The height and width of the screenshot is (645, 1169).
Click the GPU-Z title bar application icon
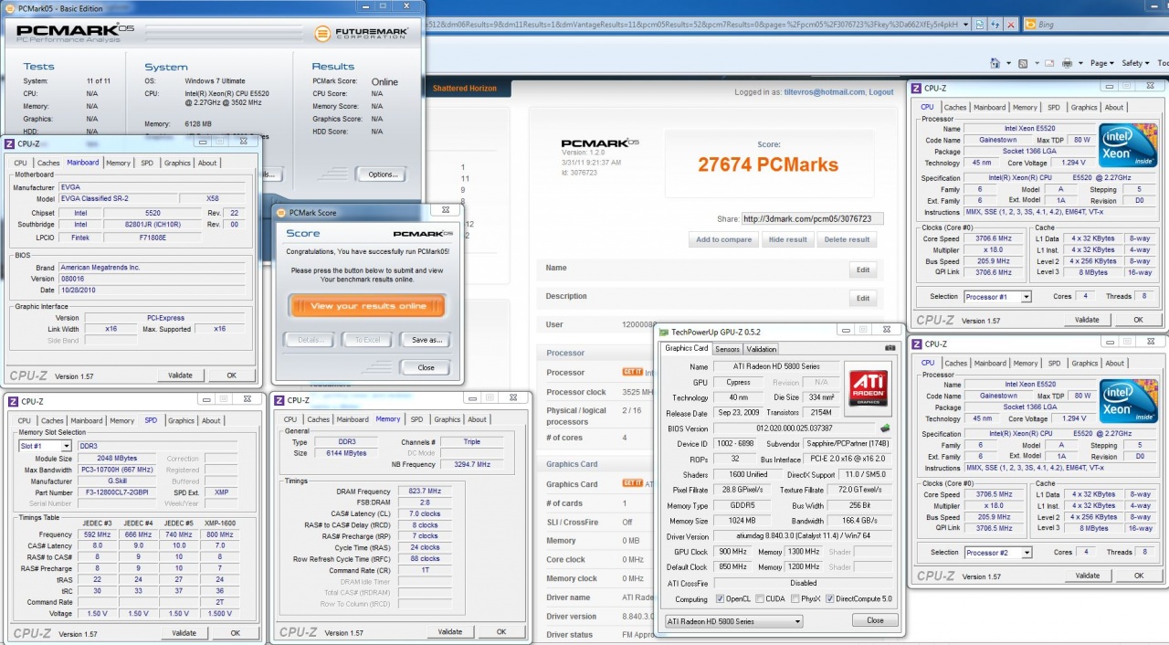point(664,331)
